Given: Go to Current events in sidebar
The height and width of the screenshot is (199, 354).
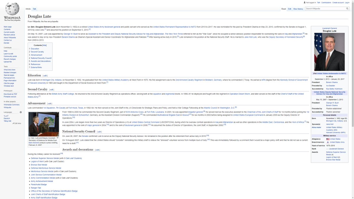Looking at the screenshot, I should (x=9, y=32).
